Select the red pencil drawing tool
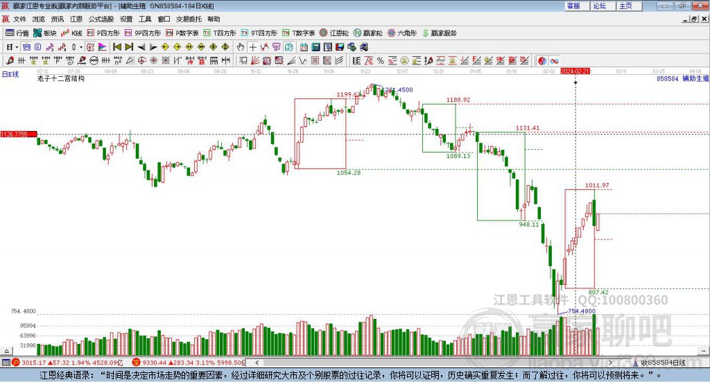Screen dimensions: 710x382 pyautogui.click(x=10, y=60)
